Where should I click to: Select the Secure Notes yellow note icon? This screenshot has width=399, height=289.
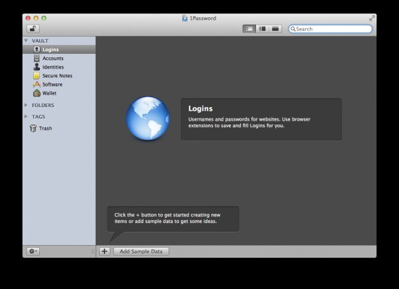[x=37, y=76]
